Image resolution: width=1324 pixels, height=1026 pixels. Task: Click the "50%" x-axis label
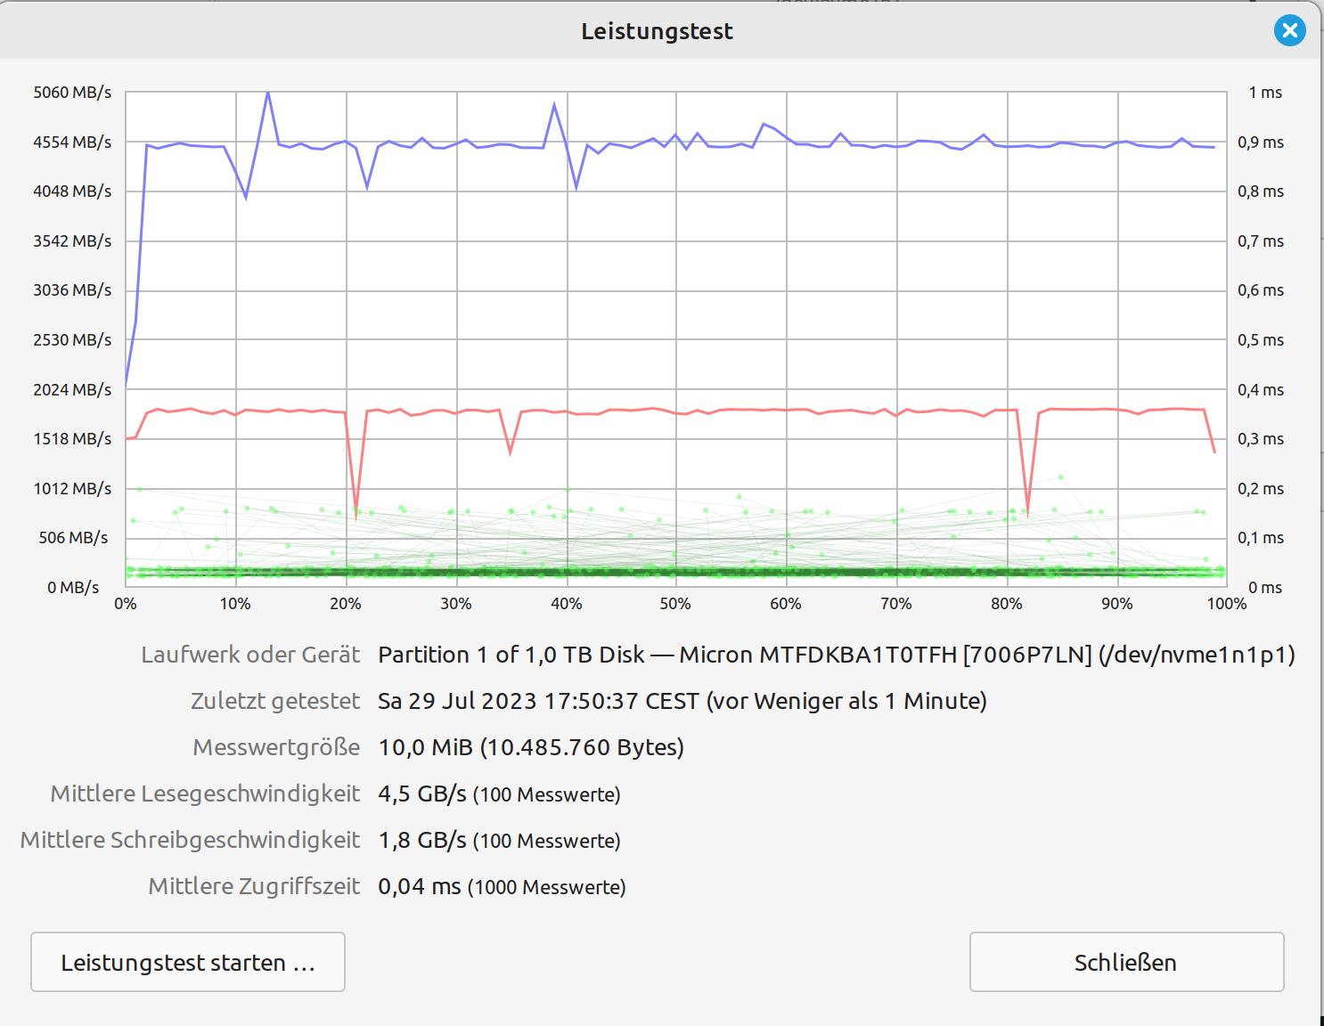[x=675, y=604]
